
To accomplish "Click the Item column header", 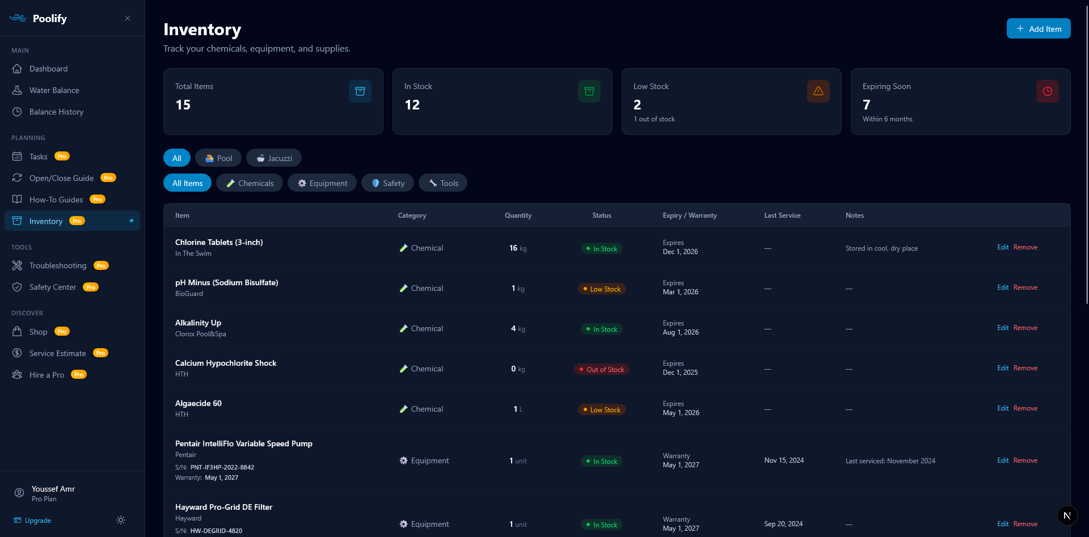I will click(x=182, y=215).
